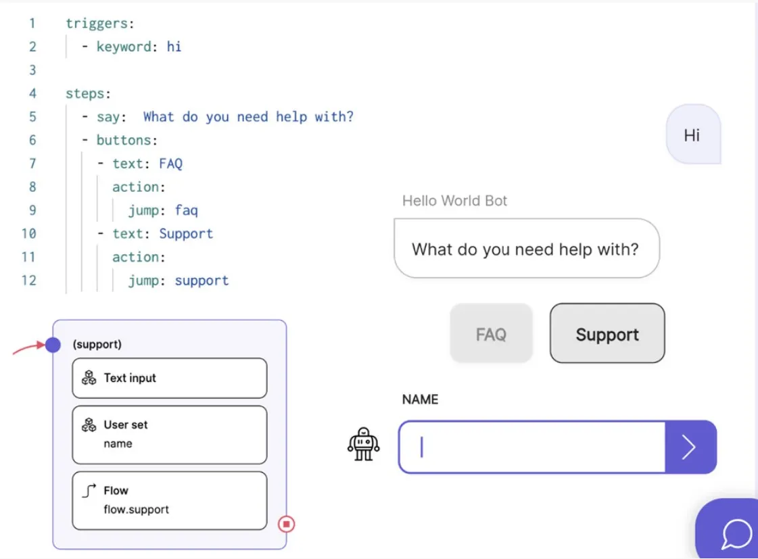Click the arrow icon to submit name
758x559 pixels.
[x=689, y=447]
